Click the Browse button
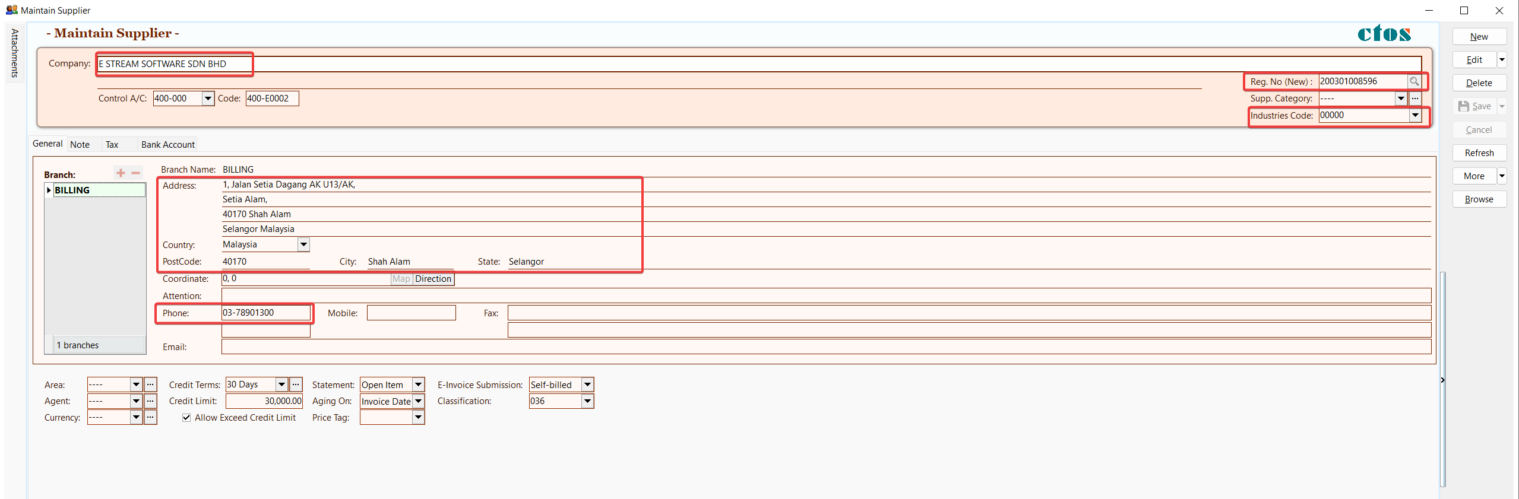Image resolution: width=1519 pixels, height=499 pixels. click(1479, 199)
